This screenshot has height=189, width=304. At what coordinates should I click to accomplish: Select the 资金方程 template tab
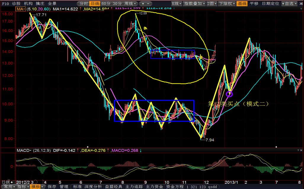[x=175, y=187]
